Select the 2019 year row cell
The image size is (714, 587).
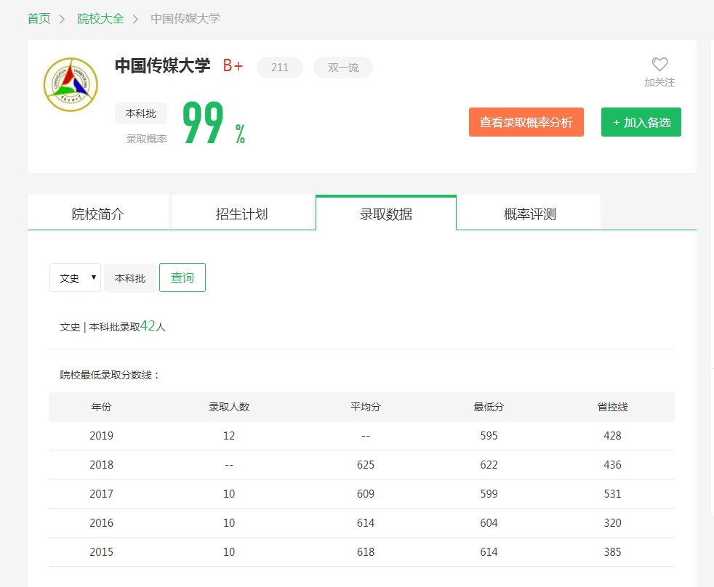pos(101,435)
